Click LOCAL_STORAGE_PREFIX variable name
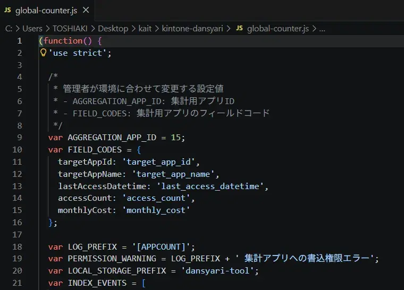404x290 pixels. (117, 271)
